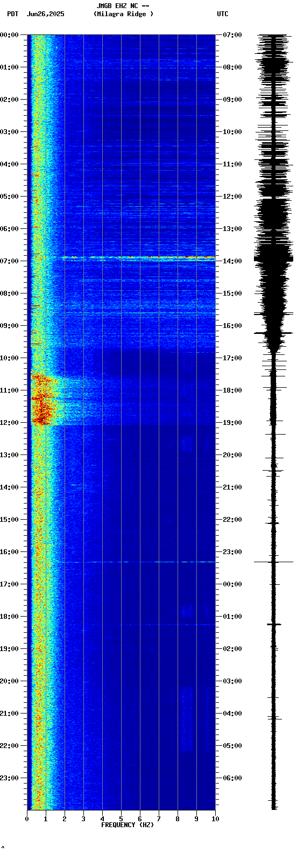
Task: Click the '14:00' UTC time label
Action: tap(232, 261)
